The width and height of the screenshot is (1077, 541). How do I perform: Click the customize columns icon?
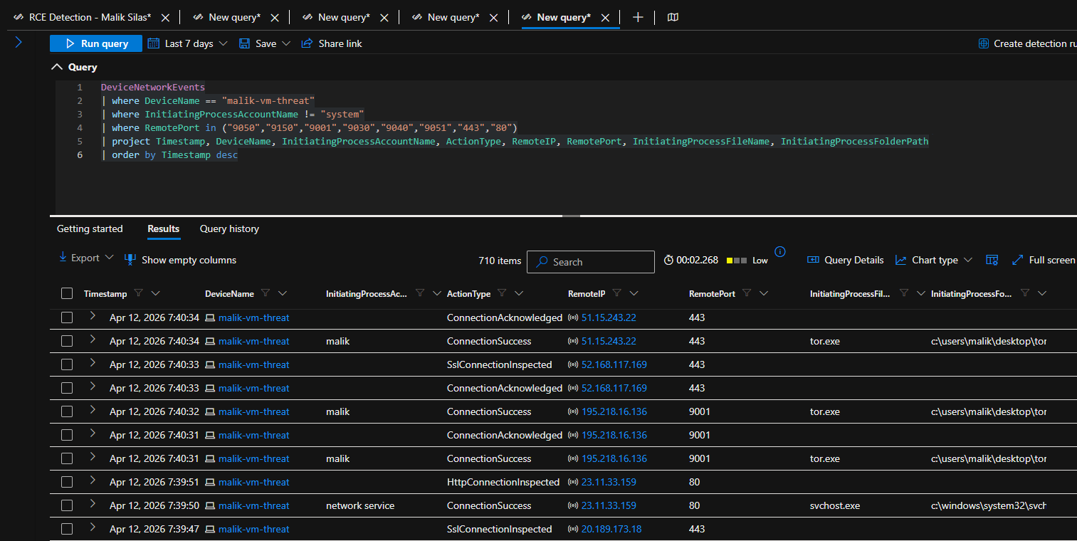(x=992, y=260)
